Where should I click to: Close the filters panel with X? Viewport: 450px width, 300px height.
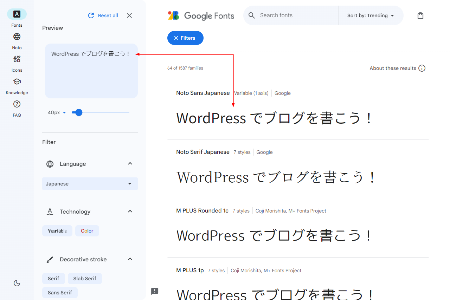(x=129, y=15)
